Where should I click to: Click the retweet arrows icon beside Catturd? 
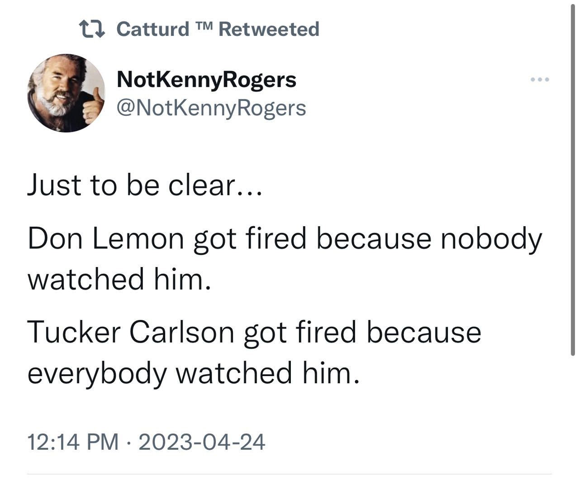pos(92,29)
